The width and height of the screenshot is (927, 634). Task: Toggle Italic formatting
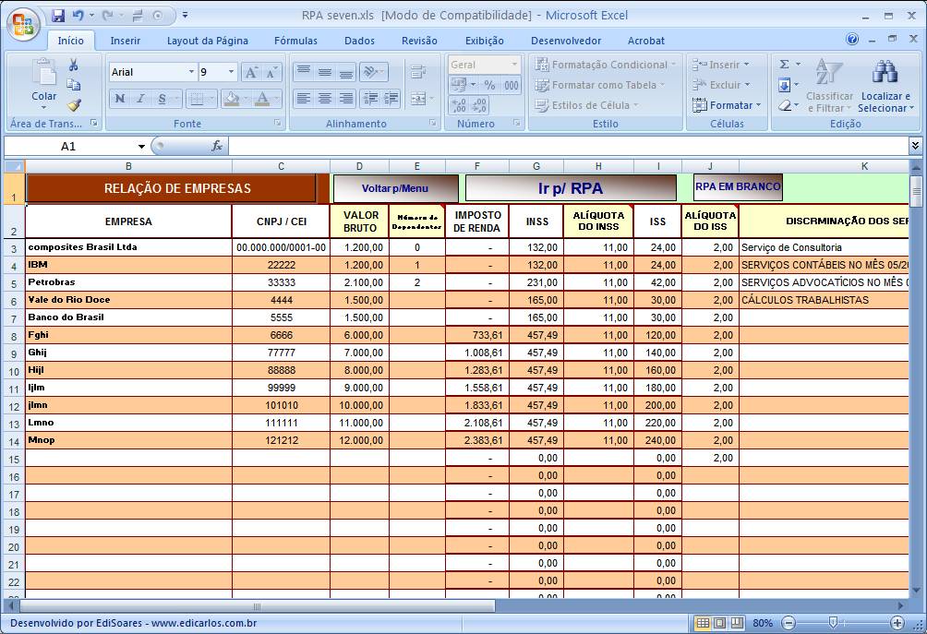pos(141,99)
